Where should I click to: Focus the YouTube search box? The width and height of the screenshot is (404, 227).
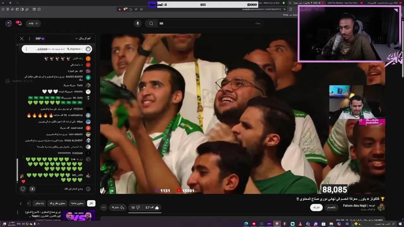point(210,23)
